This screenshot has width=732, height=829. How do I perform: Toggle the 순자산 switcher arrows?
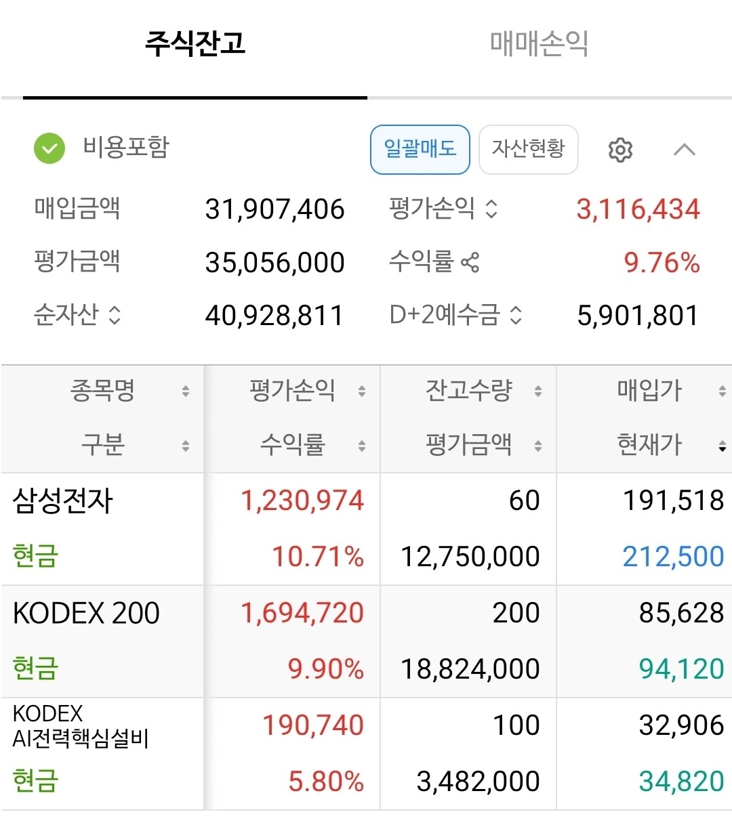(115, 315)
